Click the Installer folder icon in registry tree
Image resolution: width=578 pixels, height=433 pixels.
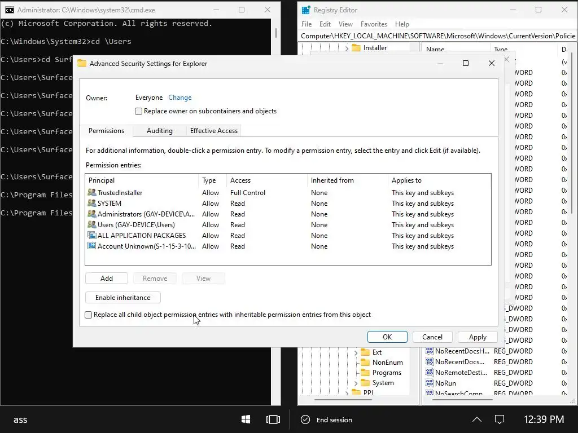tap(356, 48)
